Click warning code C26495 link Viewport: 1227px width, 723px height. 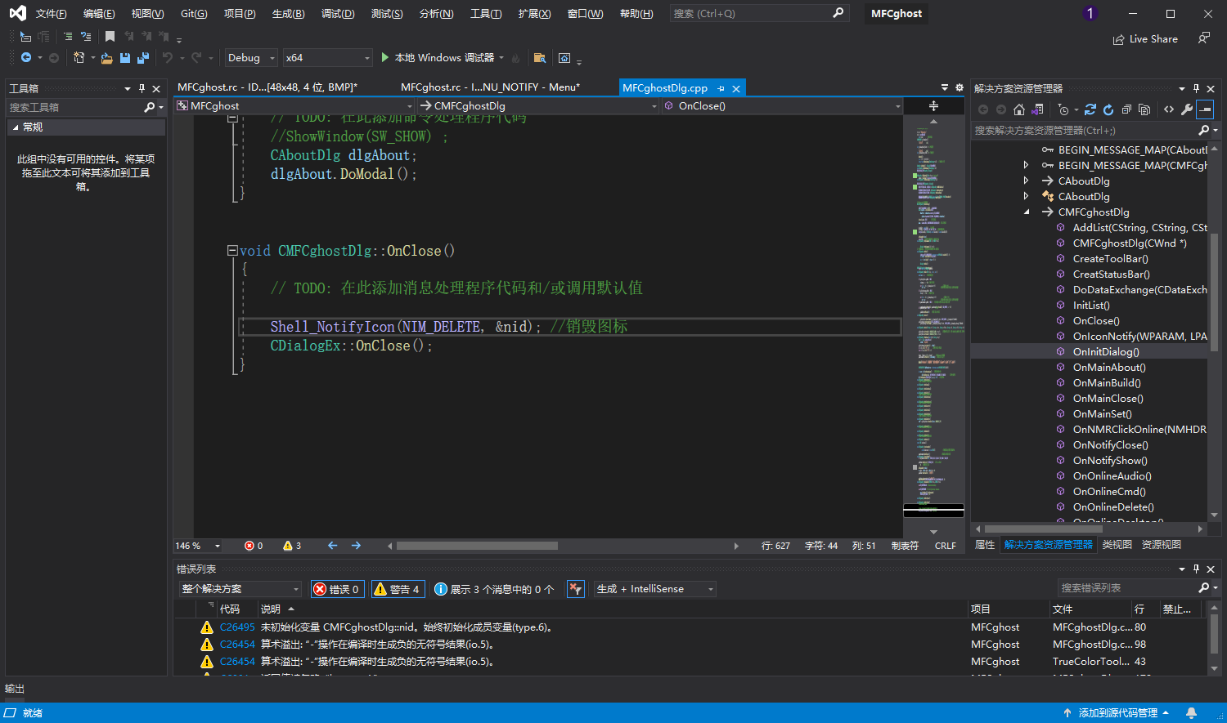(237, 627)
